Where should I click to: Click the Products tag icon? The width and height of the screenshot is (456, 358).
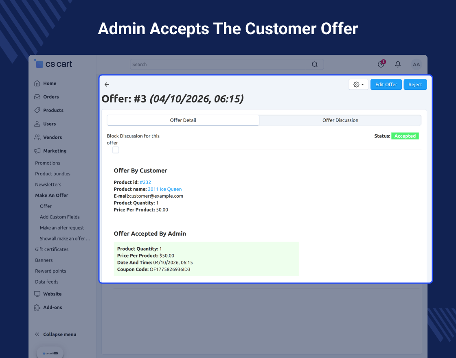(x=37, y=110)
